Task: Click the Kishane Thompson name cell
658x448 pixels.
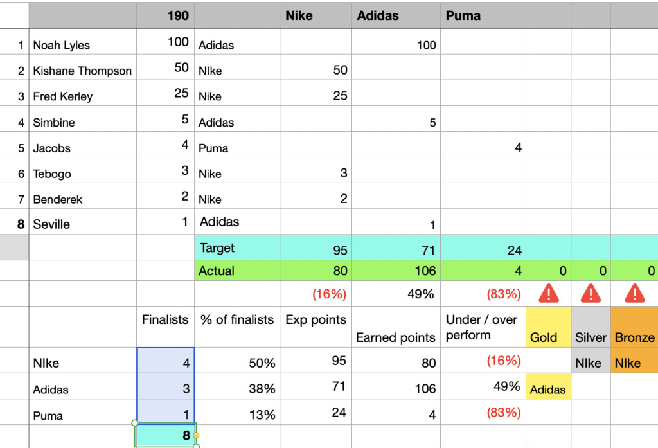Action: click(x=82, y=71)
